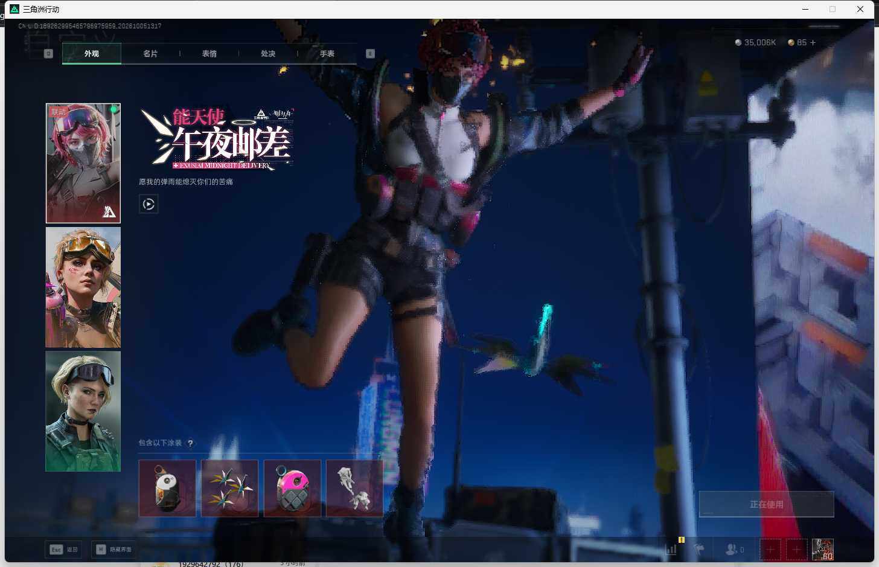Open the help question mark beside 包含以下涂装
Screen dimensions: 879x567
coord(190,443)
